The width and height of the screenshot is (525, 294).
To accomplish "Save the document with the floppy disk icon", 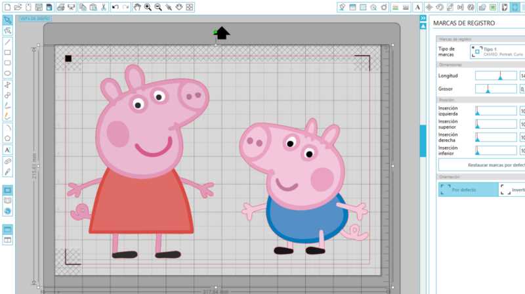I will 39,7.
